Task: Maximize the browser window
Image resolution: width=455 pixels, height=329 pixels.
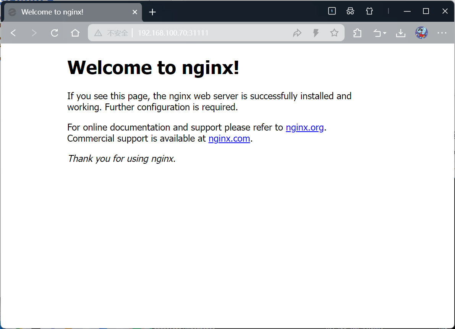Action: coord(426,11)
